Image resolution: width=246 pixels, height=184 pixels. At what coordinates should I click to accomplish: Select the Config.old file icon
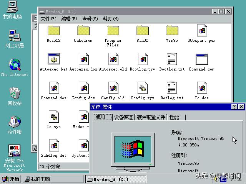click(113, 88)
